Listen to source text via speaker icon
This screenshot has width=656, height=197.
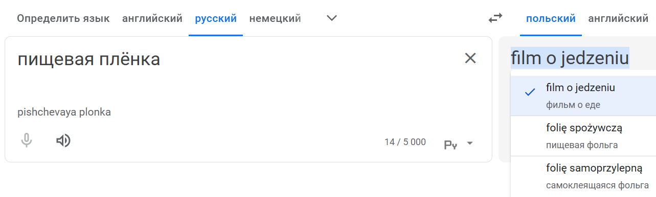click(63, 141)
